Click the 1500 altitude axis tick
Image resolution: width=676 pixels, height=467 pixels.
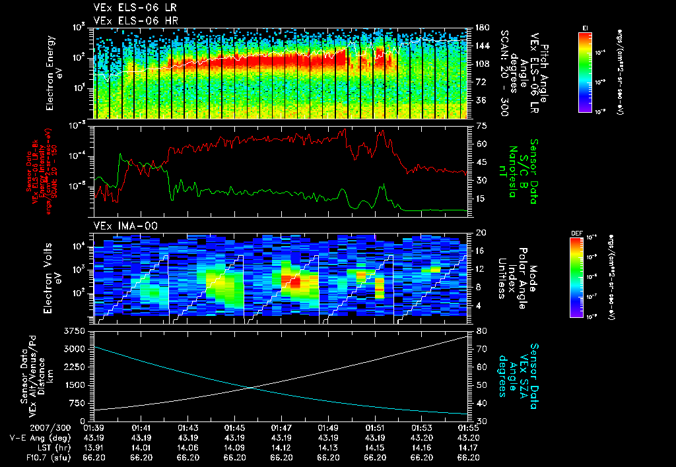tap(75, 385)
